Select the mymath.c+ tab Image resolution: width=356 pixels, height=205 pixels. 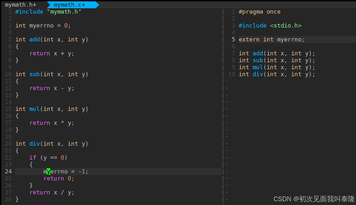(69, 5)
